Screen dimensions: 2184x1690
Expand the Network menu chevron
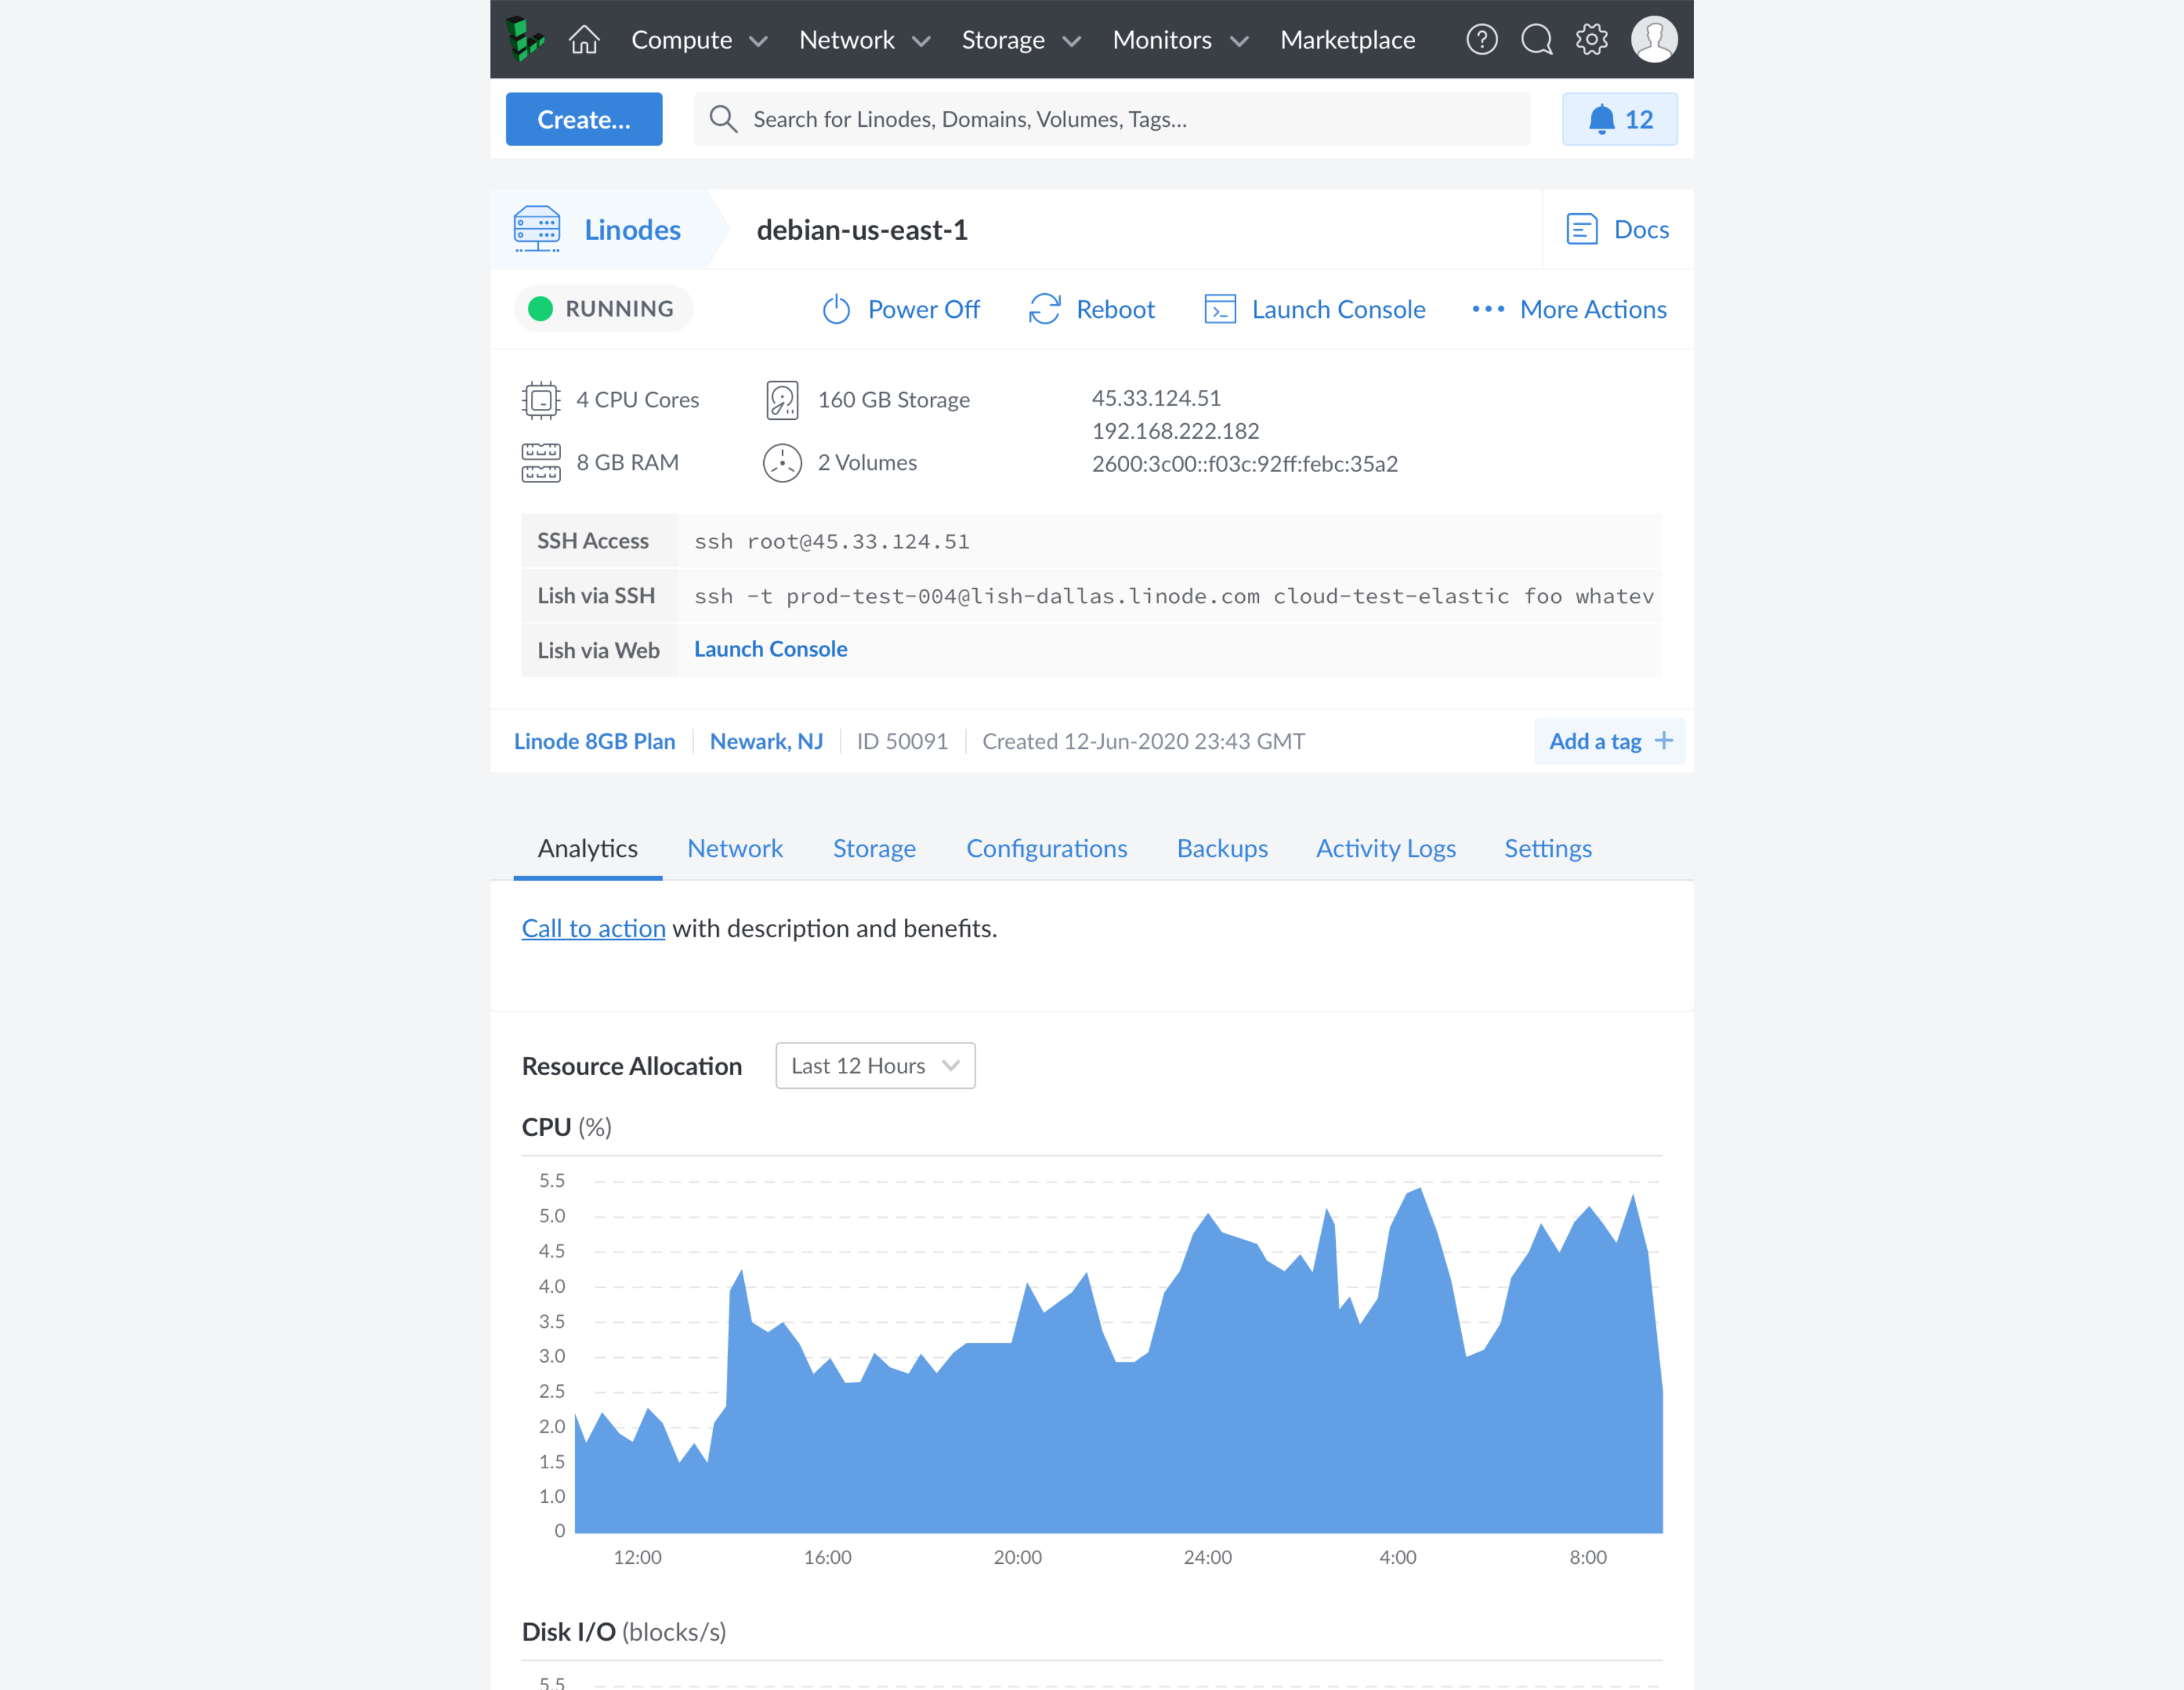pos(922,41)
